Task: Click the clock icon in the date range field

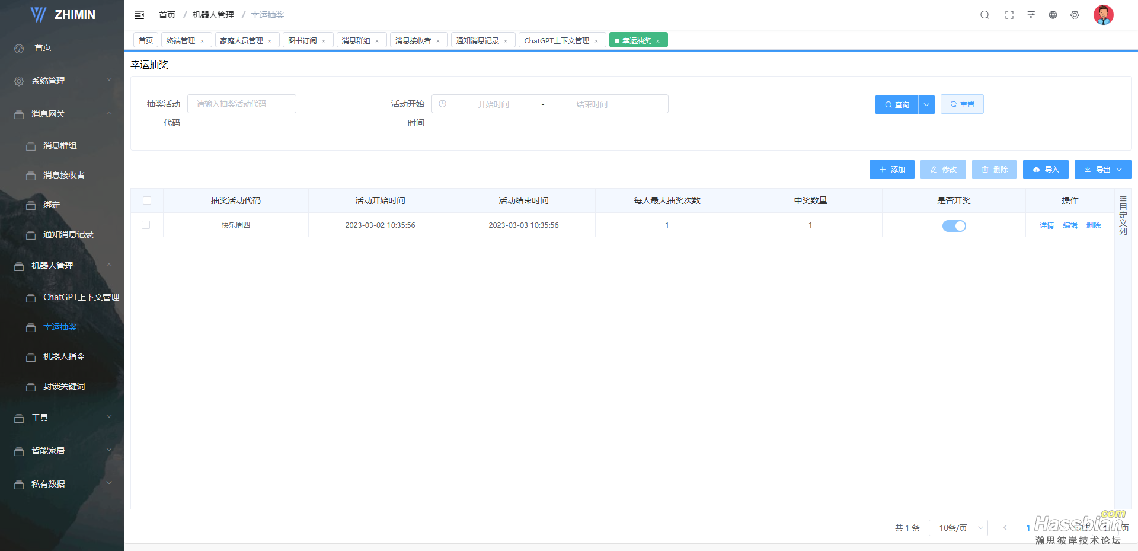Action: pyautogui.click(x=442, y=104)
